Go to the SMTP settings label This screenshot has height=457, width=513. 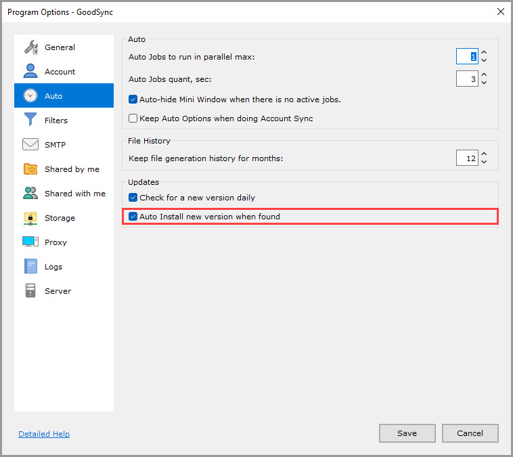point(55,145)
